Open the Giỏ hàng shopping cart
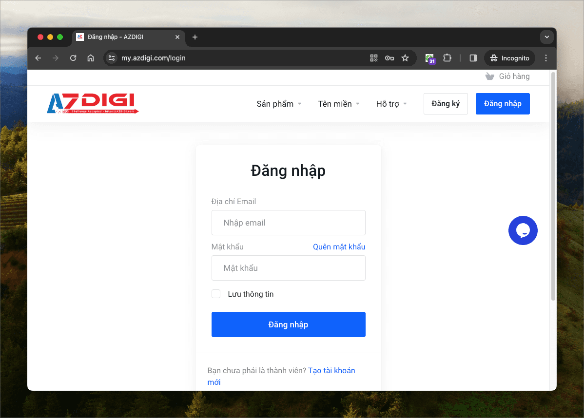 pyautogui.click(x=508, y=76)
